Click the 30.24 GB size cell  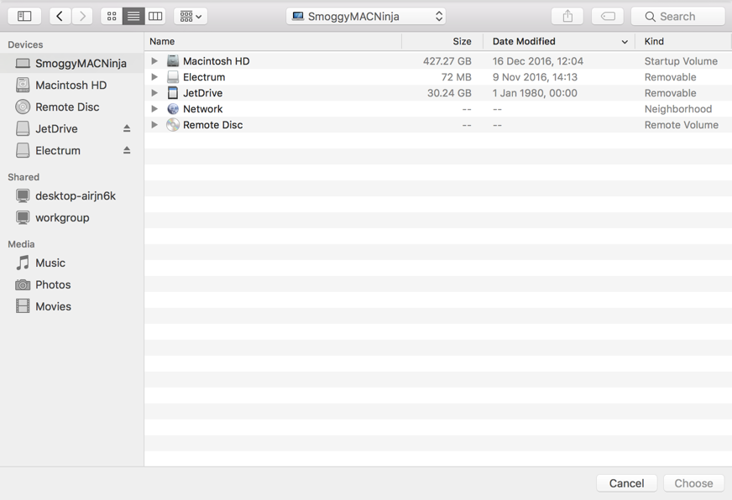pos(449,93)
